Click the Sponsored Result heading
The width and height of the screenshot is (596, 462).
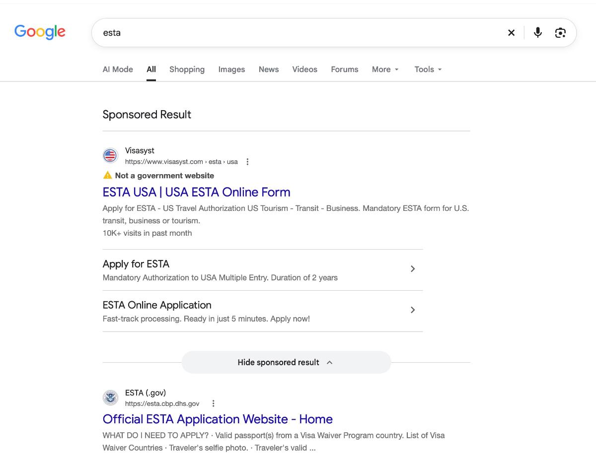coord(147,115)
